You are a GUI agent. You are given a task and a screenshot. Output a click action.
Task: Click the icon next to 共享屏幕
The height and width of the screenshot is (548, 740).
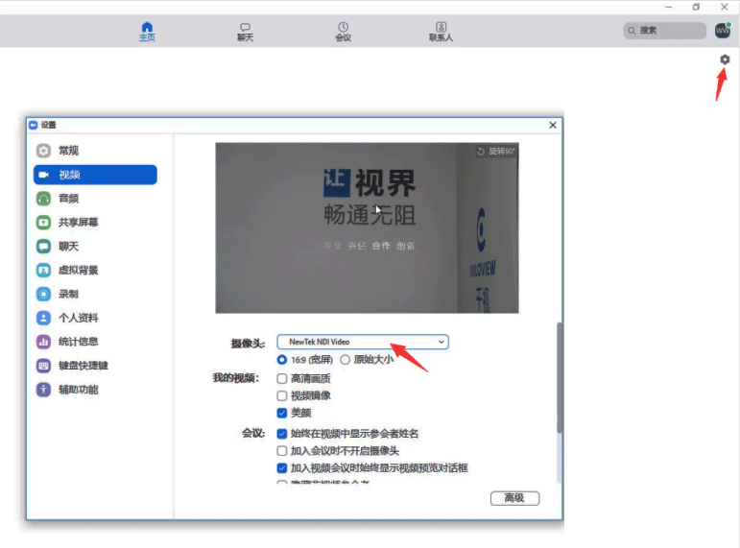point(43,223)
